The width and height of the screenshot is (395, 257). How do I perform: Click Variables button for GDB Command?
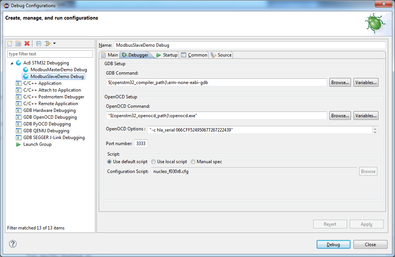[366, 83]
